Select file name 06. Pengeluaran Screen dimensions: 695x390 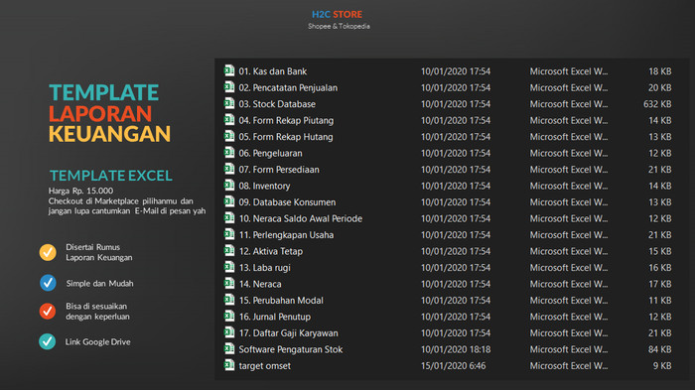(x=270, y=154)
